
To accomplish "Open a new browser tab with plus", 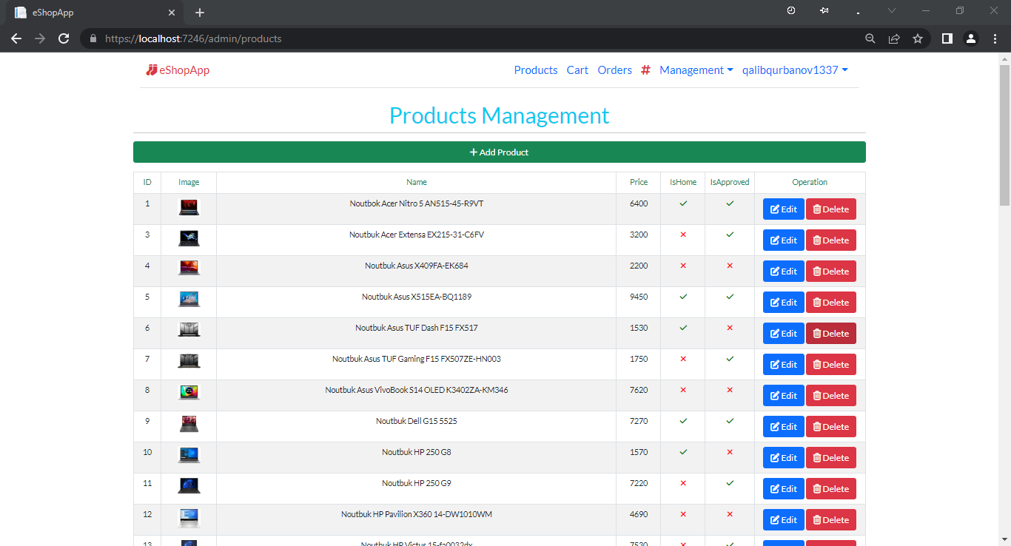I will coord(200,13).
